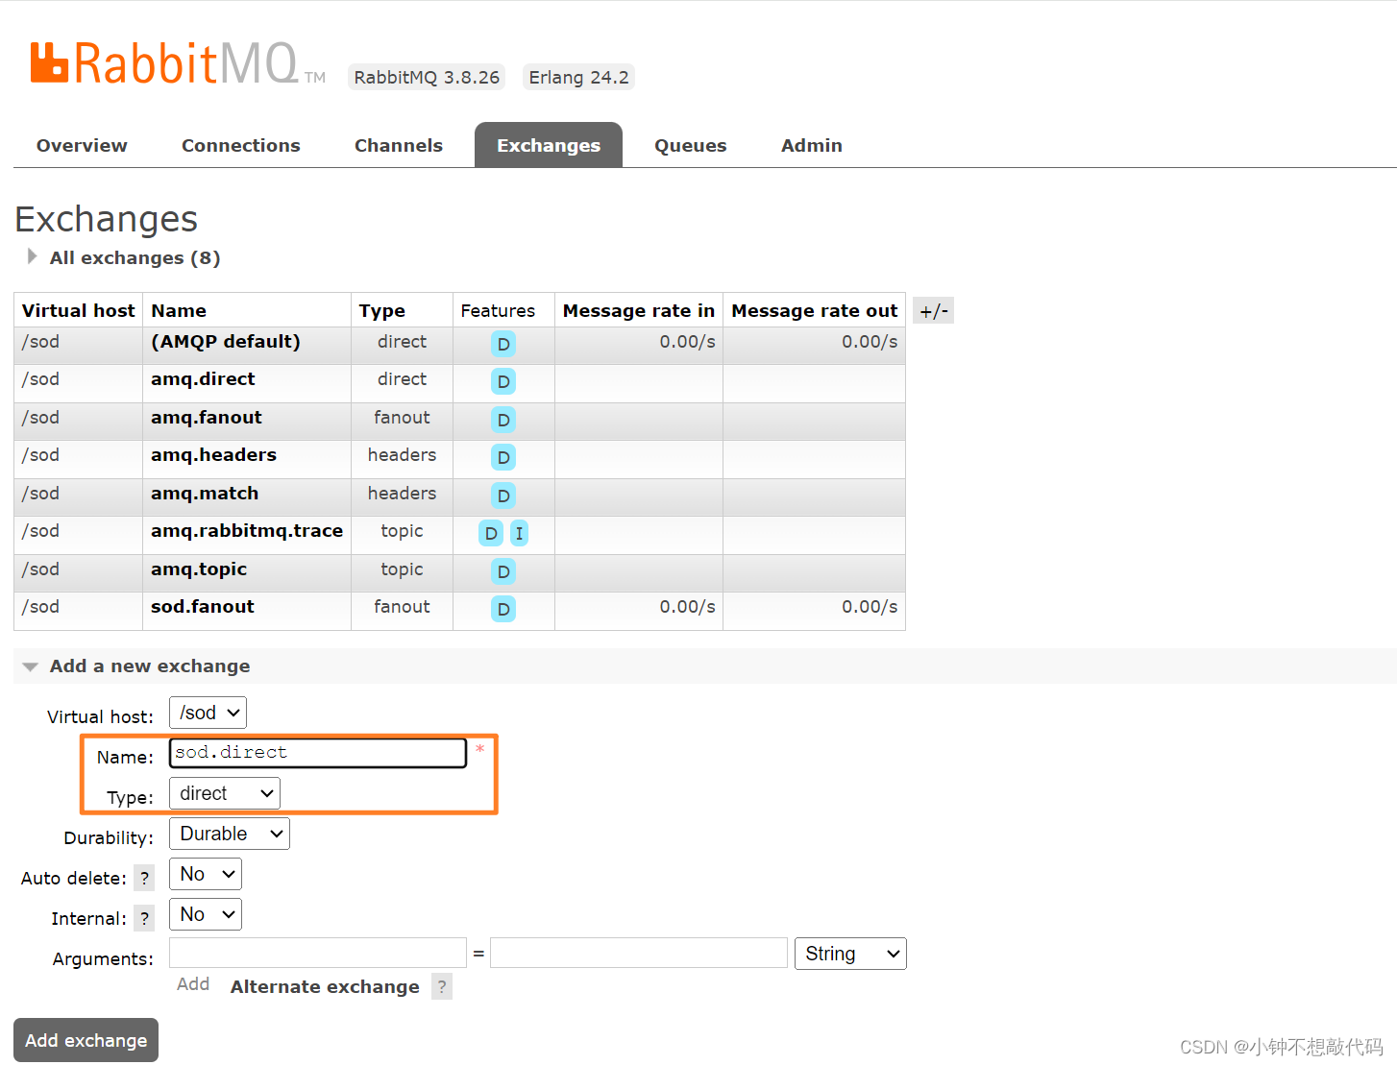Click the D feature badge for sod.fanout
This screenshot has width=1397, height=1065.
(x=503, y=609)
